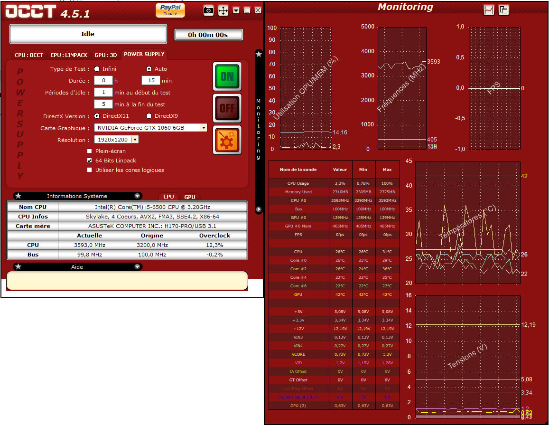Click the CPU Usage row label

[298, 183]
